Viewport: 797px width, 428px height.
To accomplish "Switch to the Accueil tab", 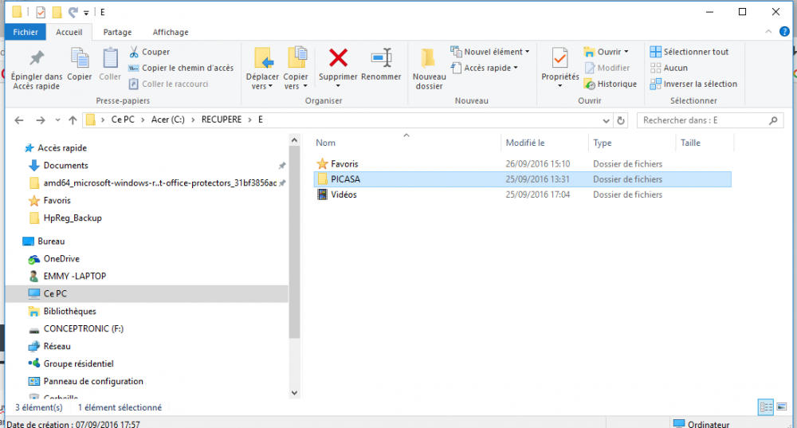I will pos(69,32).
